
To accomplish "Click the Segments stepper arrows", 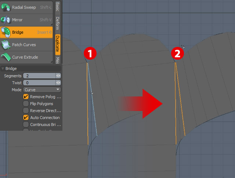I will click(x=58, y=76).
